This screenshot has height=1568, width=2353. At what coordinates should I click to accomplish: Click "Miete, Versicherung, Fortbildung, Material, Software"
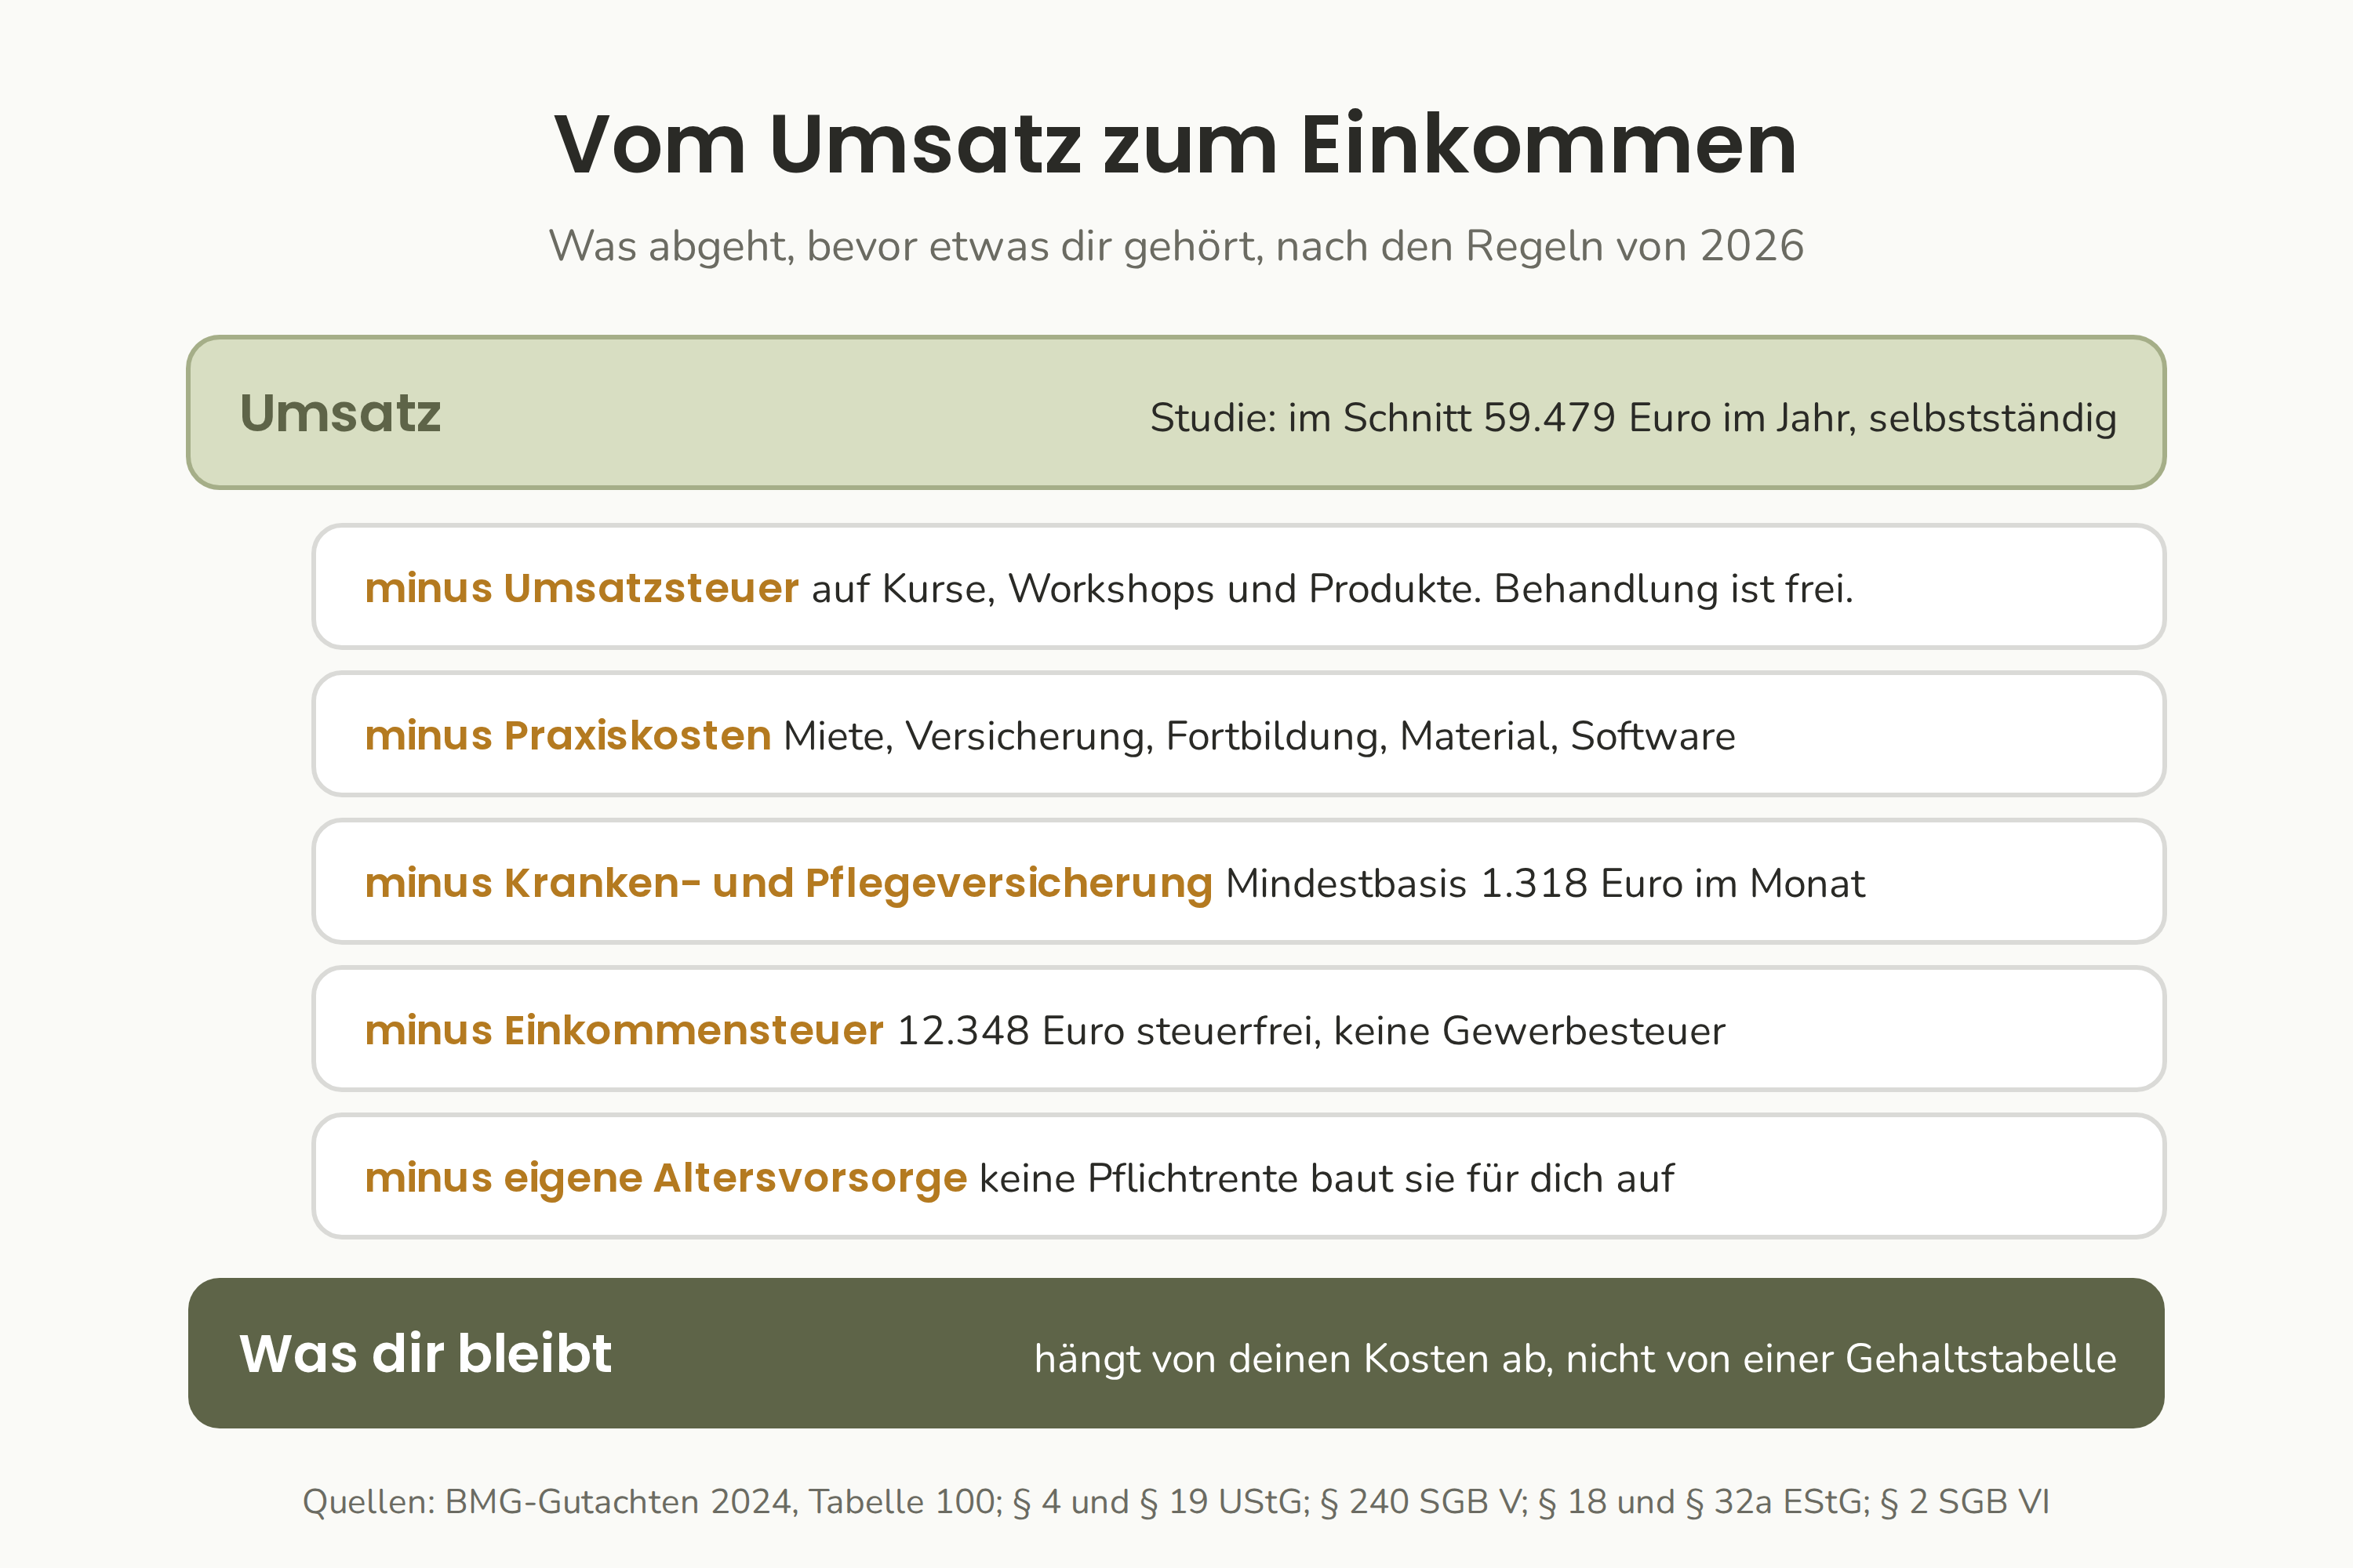(1260, 737)
